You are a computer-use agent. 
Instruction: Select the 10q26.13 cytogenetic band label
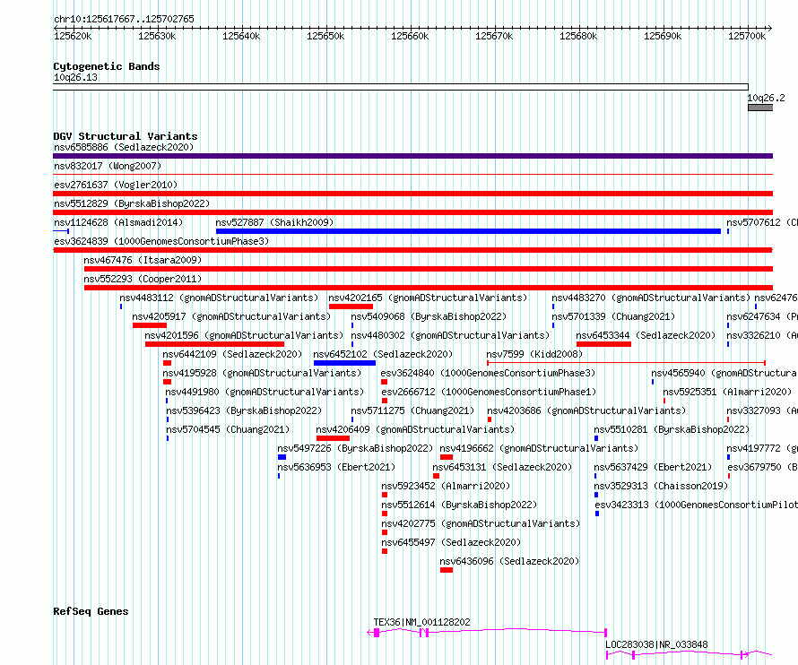click(x=75, y=77)
